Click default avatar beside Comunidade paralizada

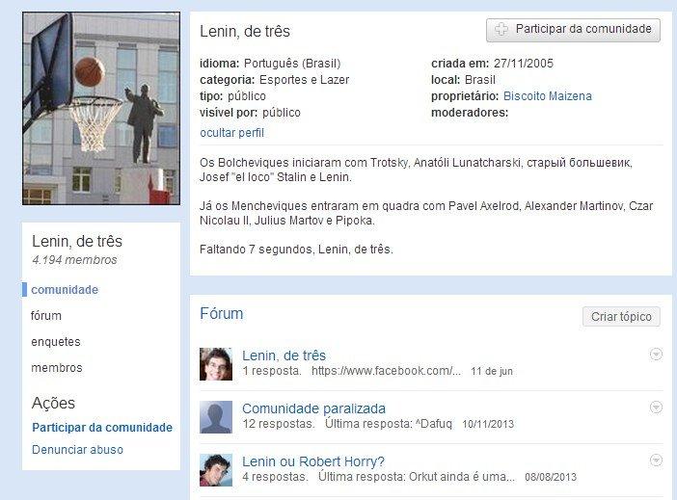pyautogui.click(x=216, y=416)
